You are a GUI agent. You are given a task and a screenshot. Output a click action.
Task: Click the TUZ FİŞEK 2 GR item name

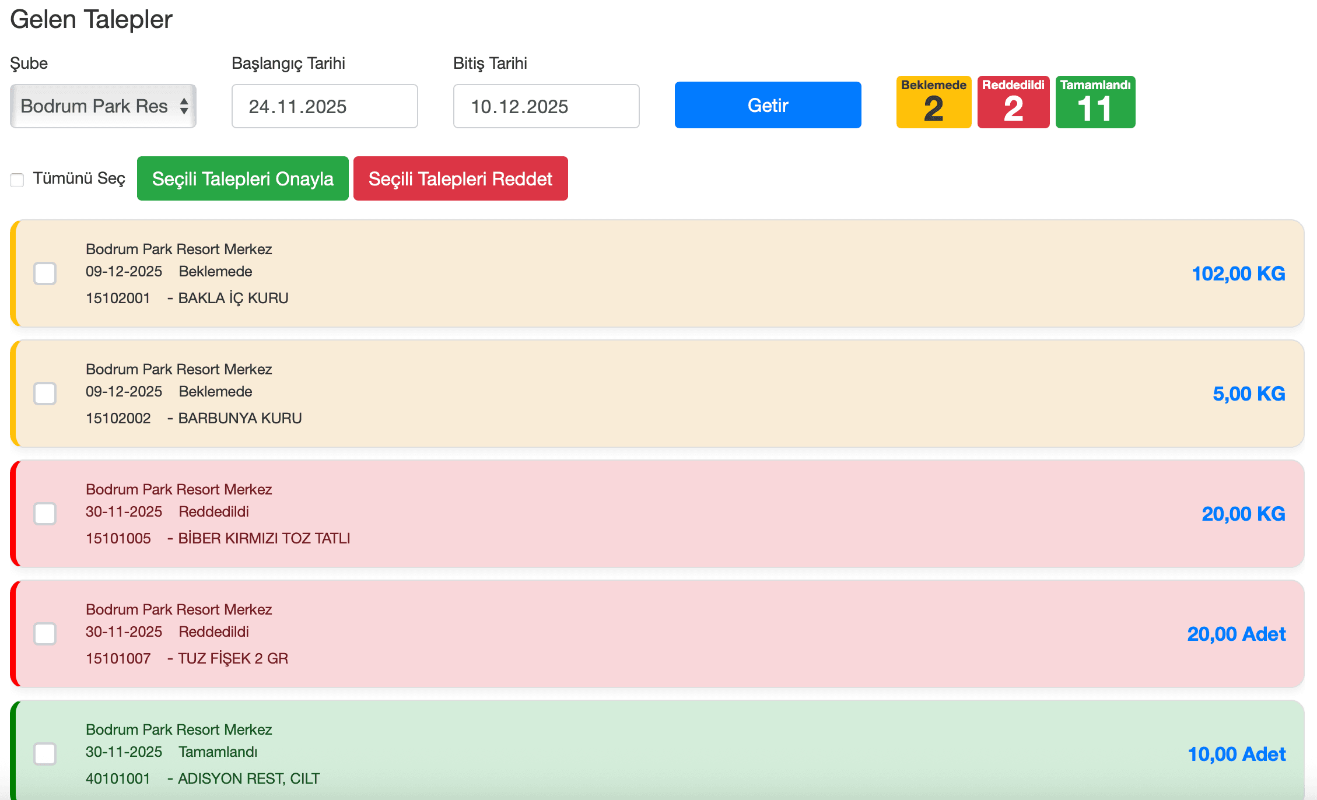233,658
